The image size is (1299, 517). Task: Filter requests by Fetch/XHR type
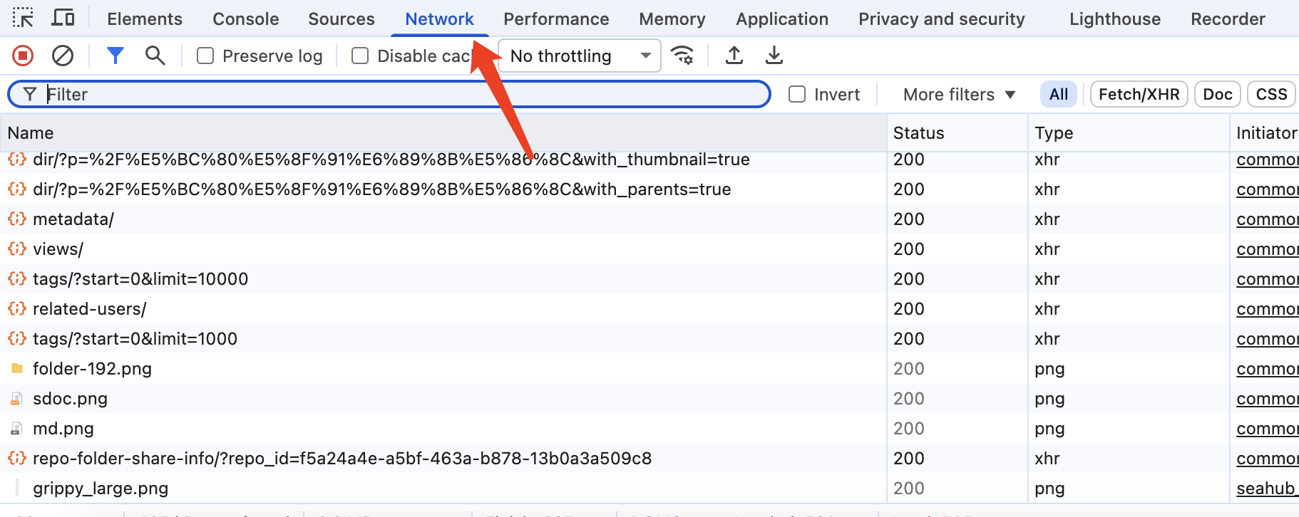point(1139,95)
